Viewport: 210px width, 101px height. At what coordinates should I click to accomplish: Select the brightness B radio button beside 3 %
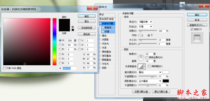pos(60,49)
